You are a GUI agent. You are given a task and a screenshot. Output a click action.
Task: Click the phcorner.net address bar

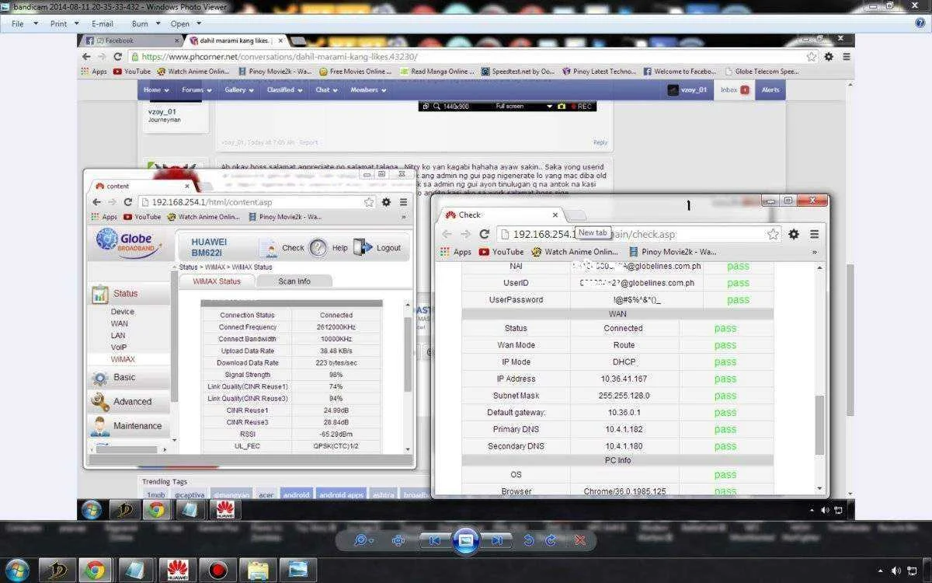pos(474,57)
